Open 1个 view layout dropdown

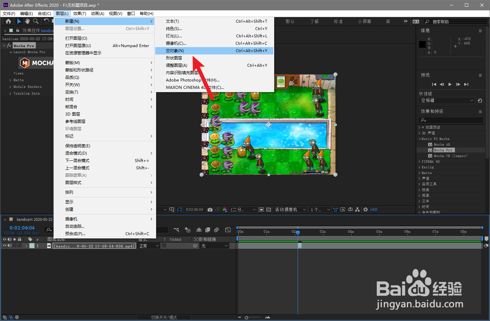[x=320, y=210]
